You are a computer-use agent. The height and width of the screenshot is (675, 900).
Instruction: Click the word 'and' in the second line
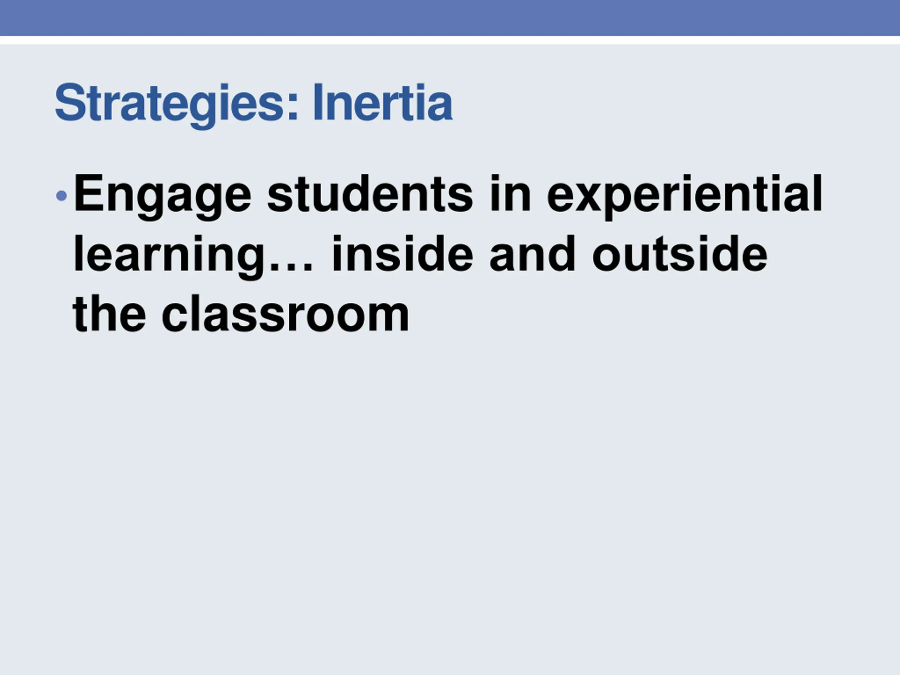pos(533,253)
